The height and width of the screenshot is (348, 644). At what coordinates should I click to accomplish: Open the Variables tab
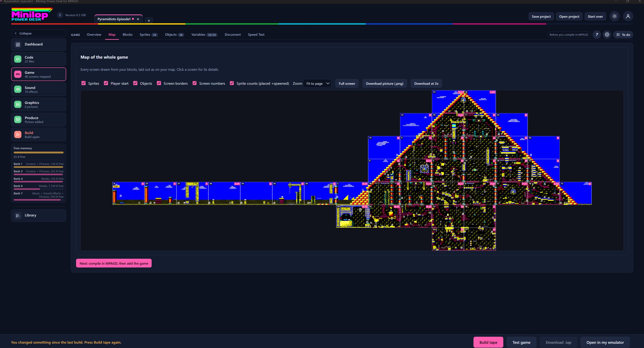[x=204, y=35]
